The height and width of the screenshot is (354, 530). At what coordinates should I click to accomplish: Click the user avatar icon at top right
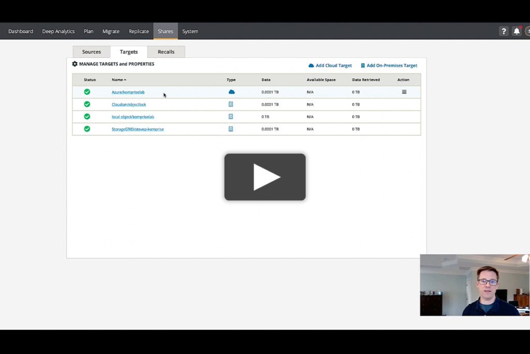pos(528,31)
